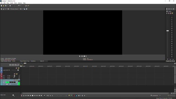Open the View menu
176x99 pixels.
pyautogui.click(x=8, y=3)
